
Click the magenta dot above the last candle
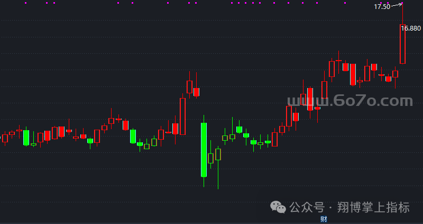click(x=402, y=3)
